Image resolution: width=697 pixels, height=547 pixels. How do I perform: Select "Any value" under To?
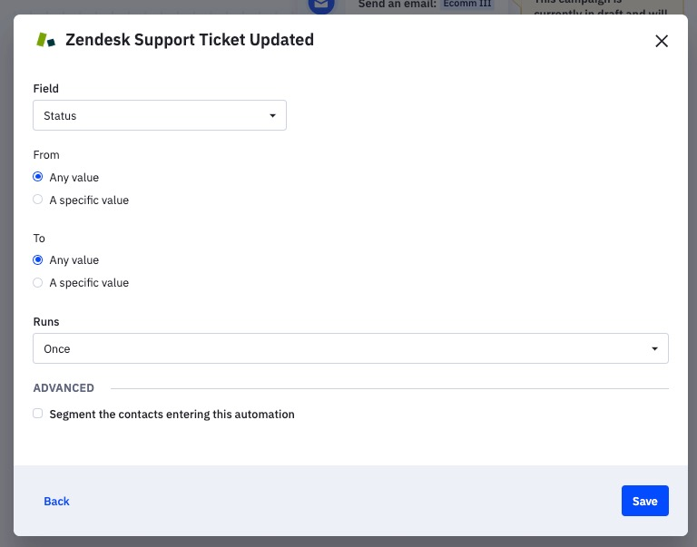click(38, 260)
